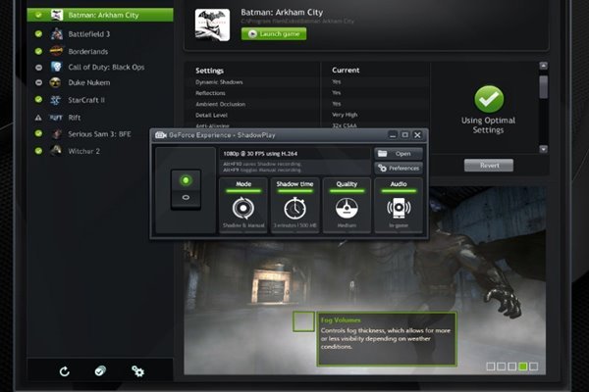This screenshot has height=392, width=589.
Task: Click ShadowPlay camera icon in title bar
Action: (x=161, y=135)
